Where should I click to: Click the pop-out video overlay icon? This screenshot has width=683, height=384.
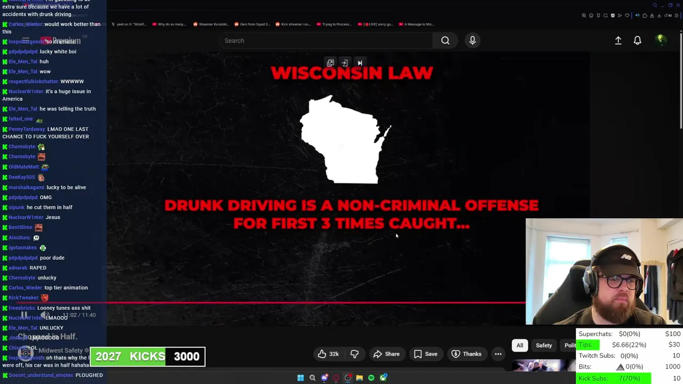(330, 63)
